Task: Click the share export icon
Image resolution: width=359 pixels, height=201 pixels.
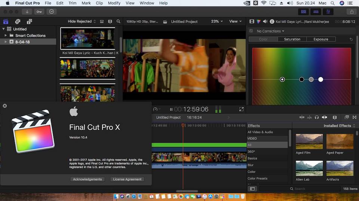Action: click(x=352, y=12)
